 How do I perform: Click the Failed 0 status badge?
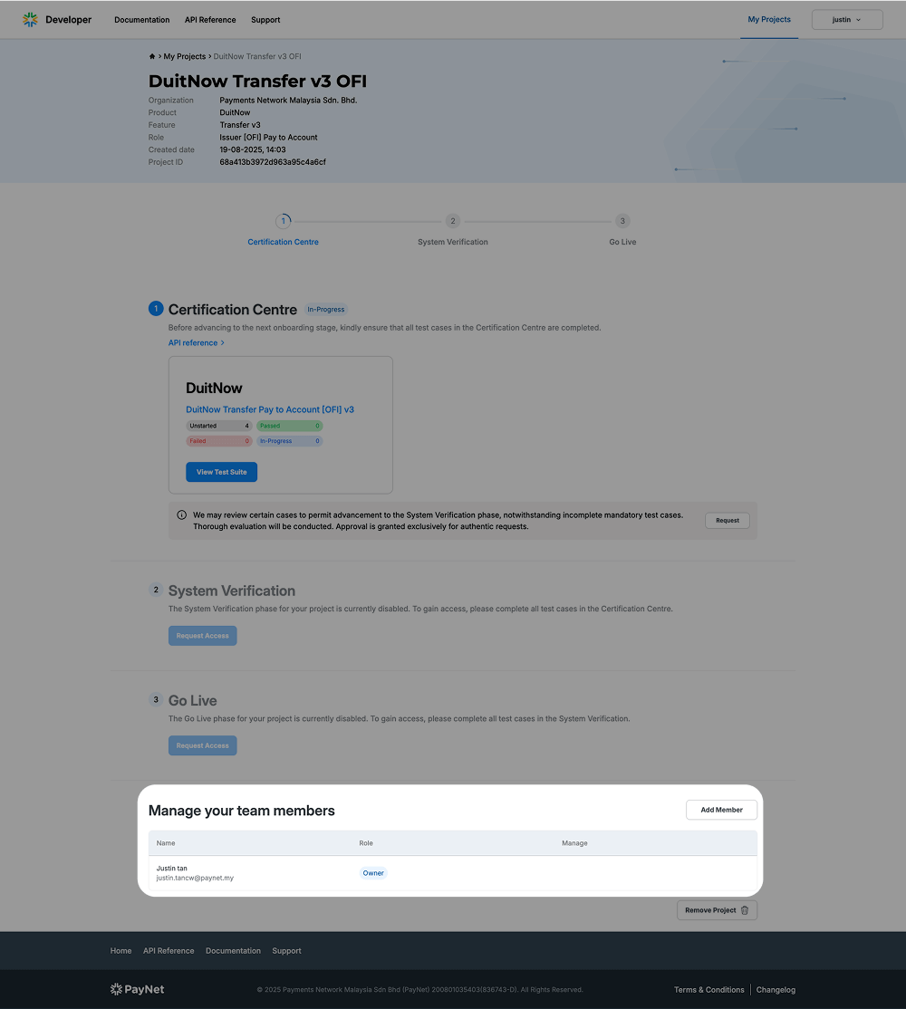click(x=218, y=441)
